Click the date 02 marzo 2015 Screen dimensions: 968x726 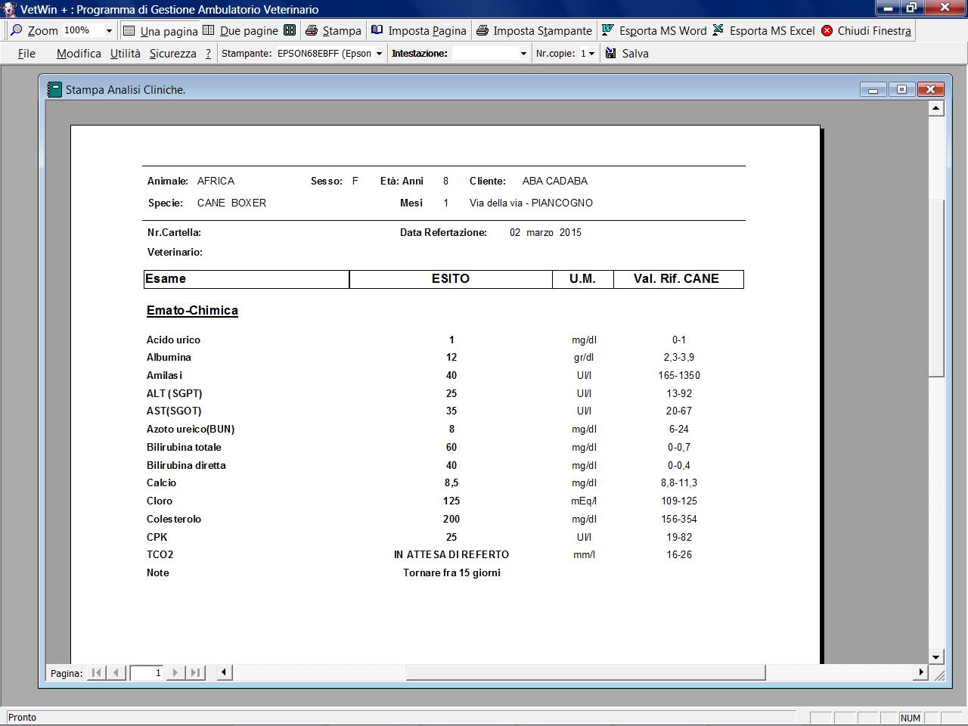click(x=545, y=232)
